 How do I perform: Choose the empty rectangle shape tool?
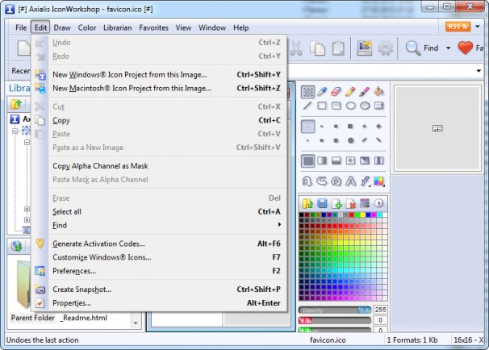tap(322, 106)
